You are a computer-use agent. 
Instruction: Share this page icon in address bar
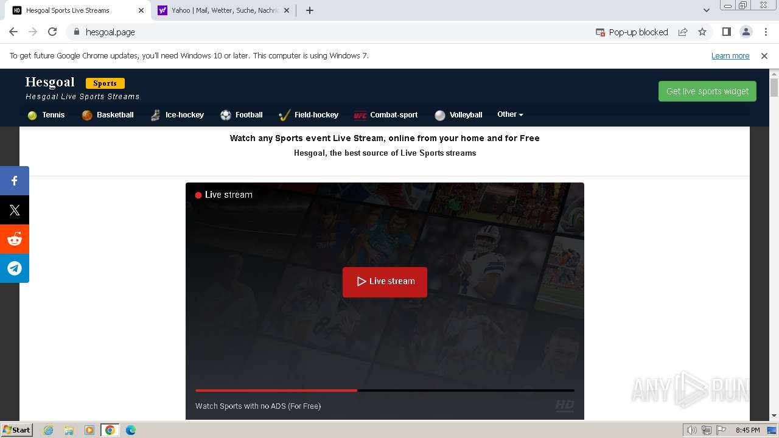(x=683, y=32)
